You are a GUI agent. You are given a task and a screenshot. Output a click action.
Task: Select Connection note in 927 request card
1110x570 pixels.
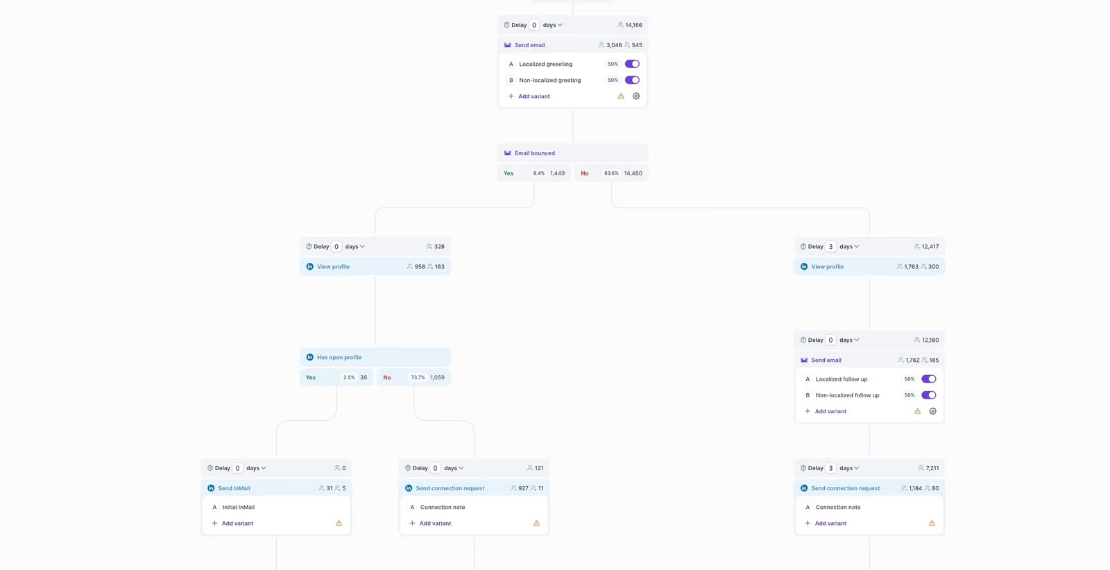(x=474, y=507)
